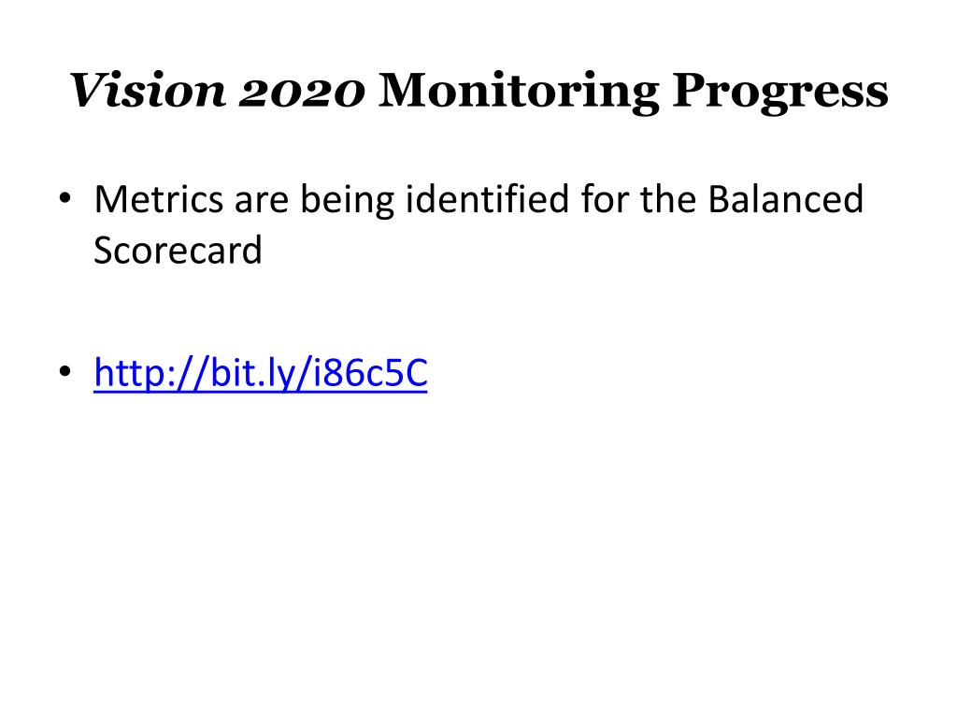Click the italic "Vision 2020" title text
The image size is (957, 718).
[x=217, y=91]
